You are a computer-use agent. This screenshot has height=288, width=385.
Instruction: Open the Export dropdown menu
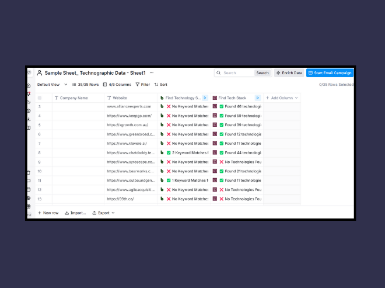103,213
